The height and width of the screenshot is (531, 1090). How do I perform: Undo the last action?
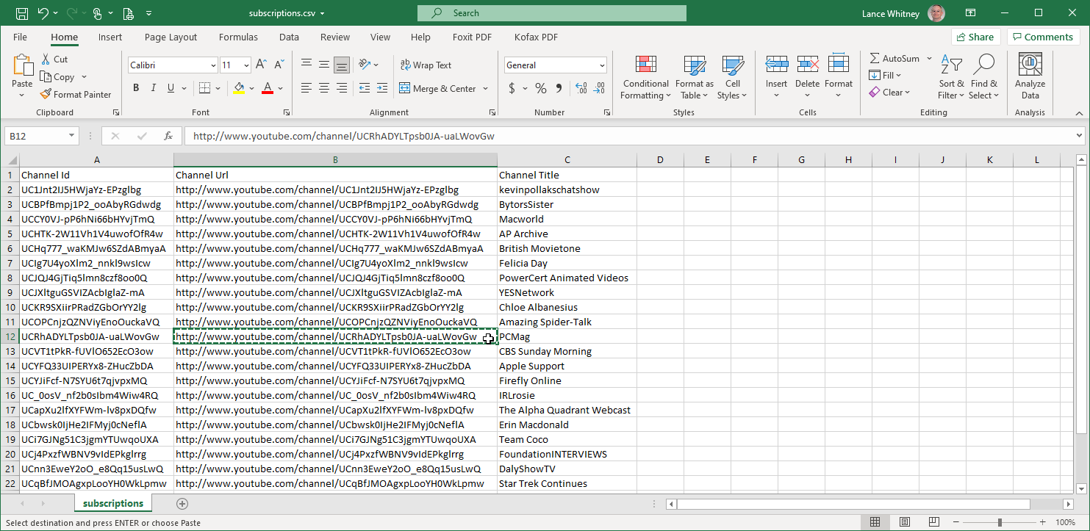43,13
